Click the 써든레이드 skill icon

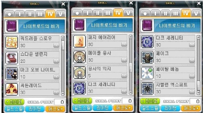coord(12,89)
